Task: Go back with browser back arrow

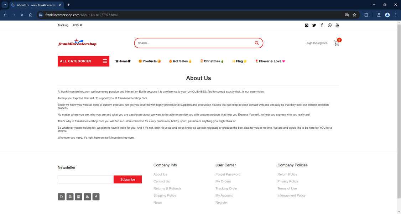Action: pos(5,15)
